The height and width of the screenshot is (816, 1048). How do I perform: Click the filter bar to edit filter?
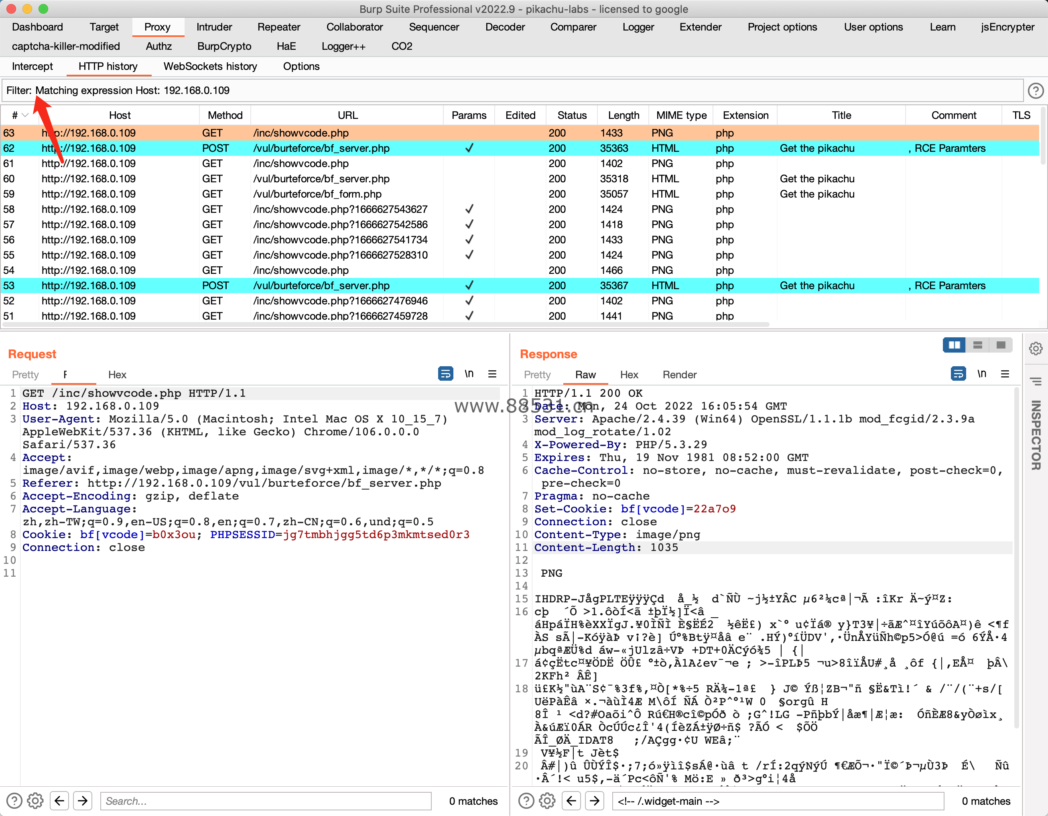coord(512,90)
